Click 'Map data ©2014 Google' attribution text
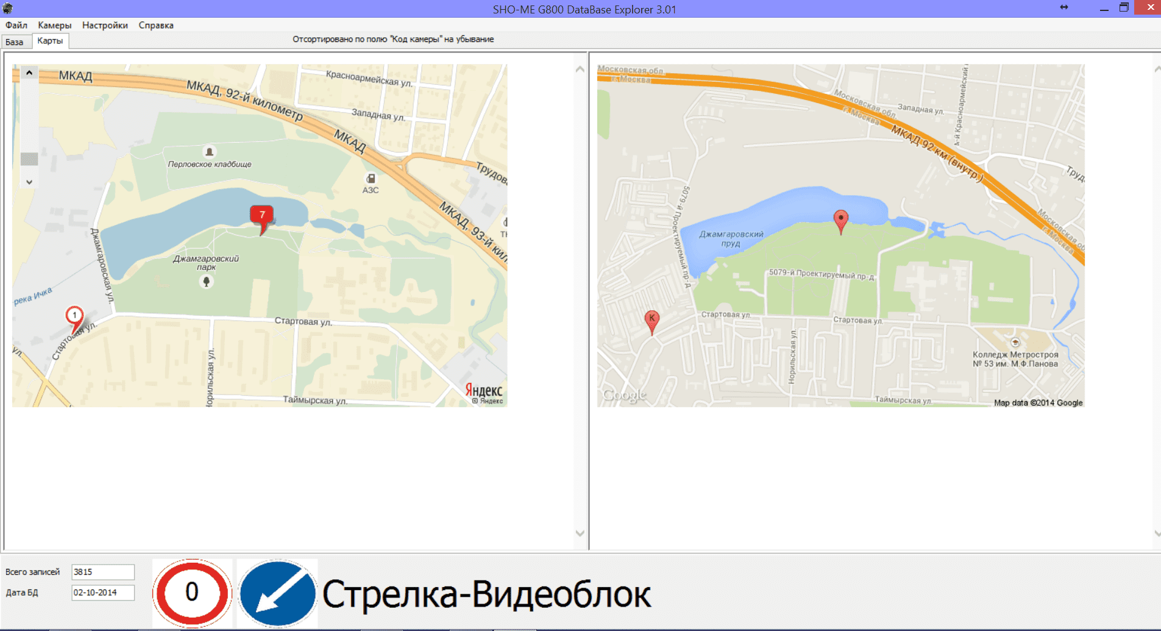Image resolution: width=1161 pixels, height=631 pixels. point(1038,403)
